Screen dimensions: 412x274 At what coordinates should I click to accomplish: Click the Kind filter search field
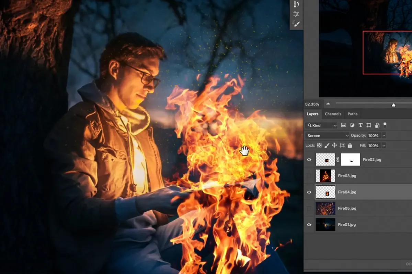click(321, 125)
